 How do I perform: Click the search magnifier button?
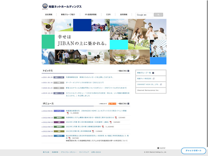158,15
